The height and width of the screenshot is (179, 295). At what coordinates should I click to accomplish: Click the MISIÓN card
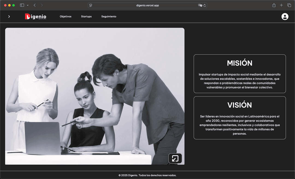[240, 74]
